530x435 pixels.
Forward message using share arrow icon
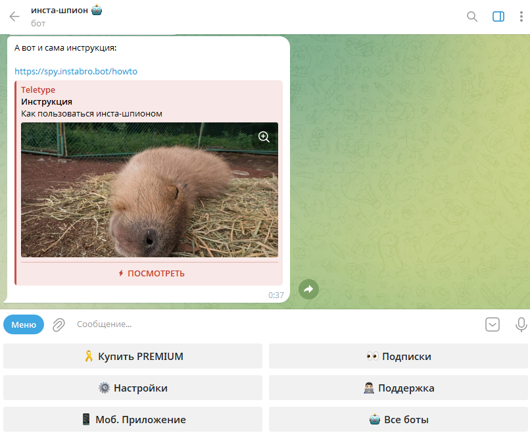[x=308, y=289]
